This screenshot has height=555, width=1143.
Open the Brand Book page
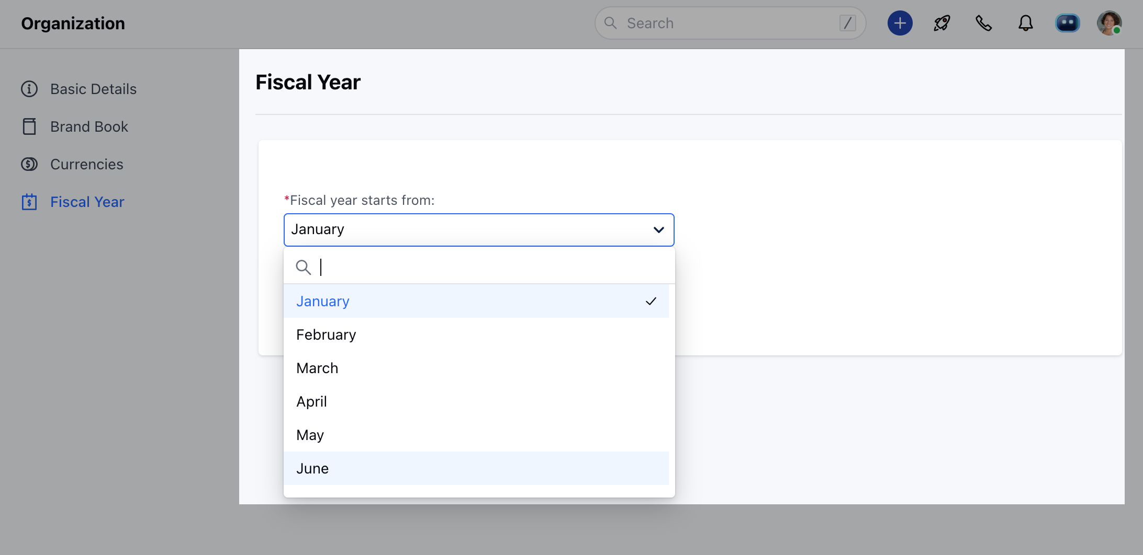[x=89, y=126]
